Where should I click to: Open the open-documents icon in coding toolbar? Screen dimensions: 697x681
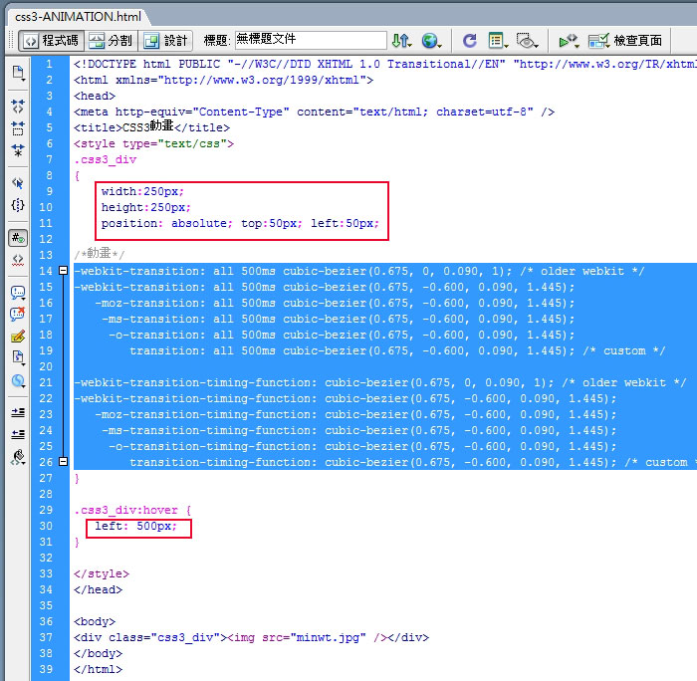point(18,73)
